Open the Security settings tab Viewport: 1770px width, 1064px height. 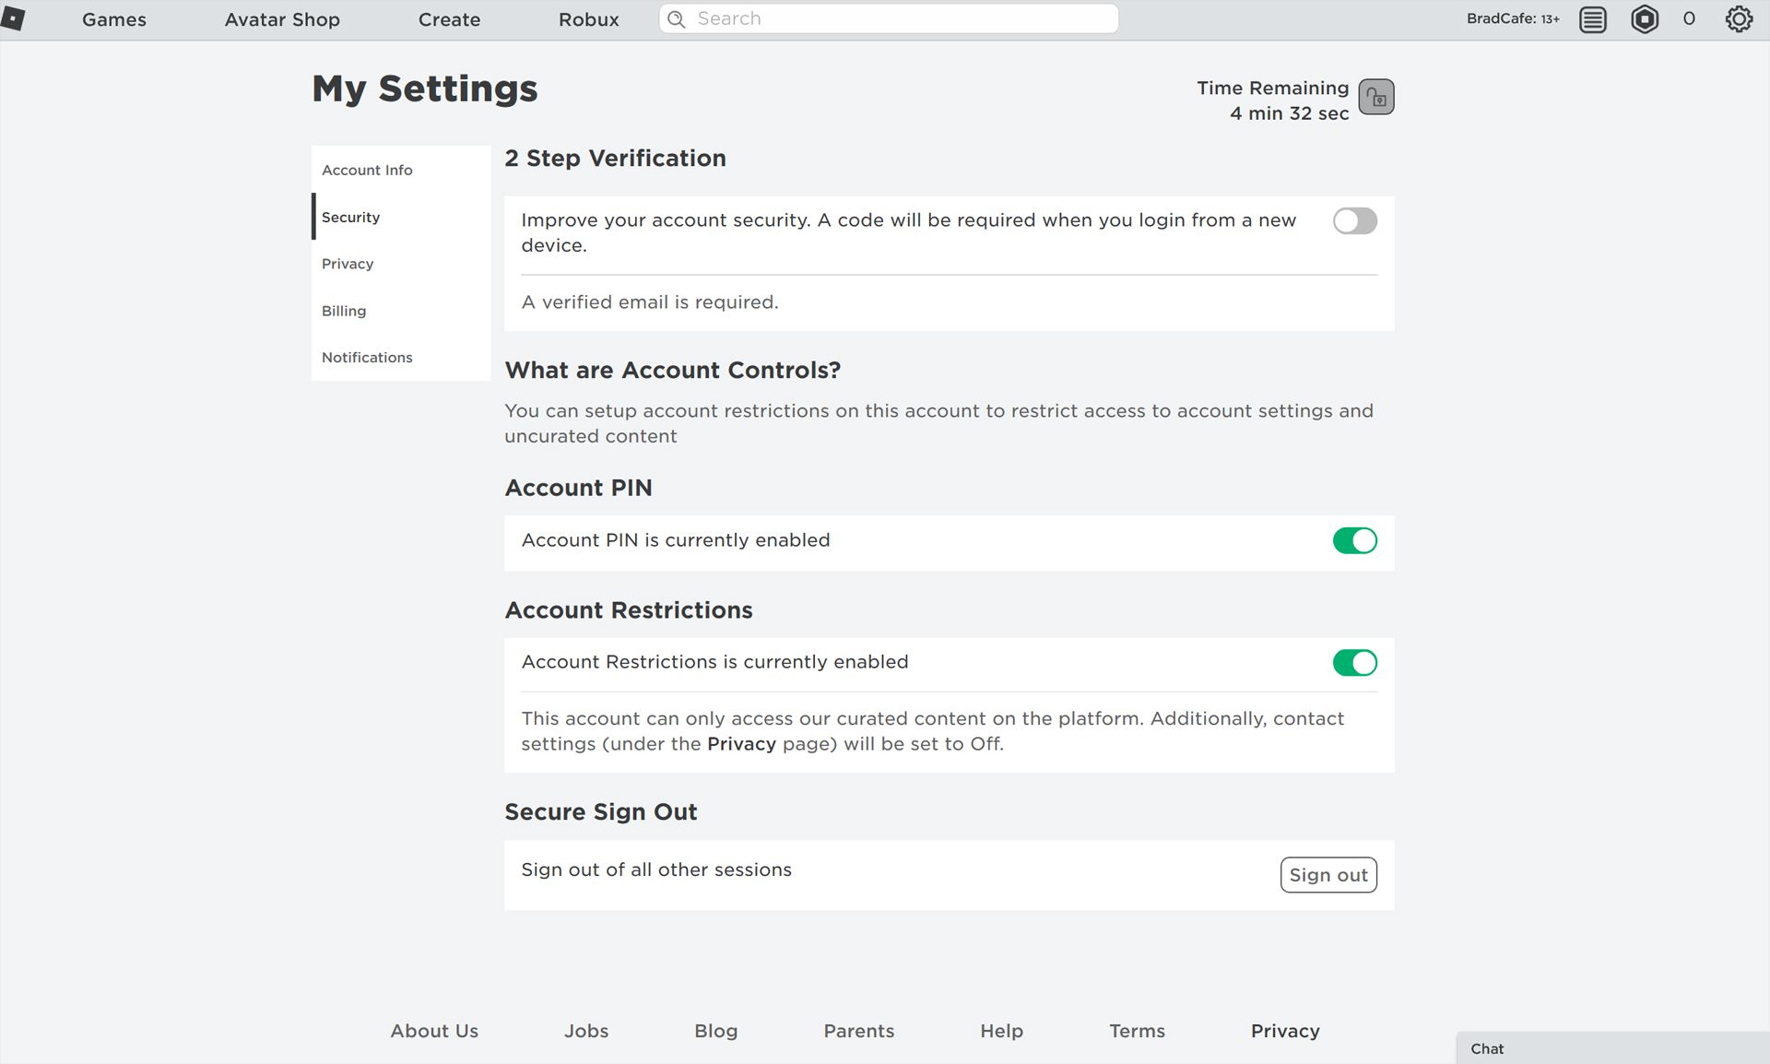[350, 217]
